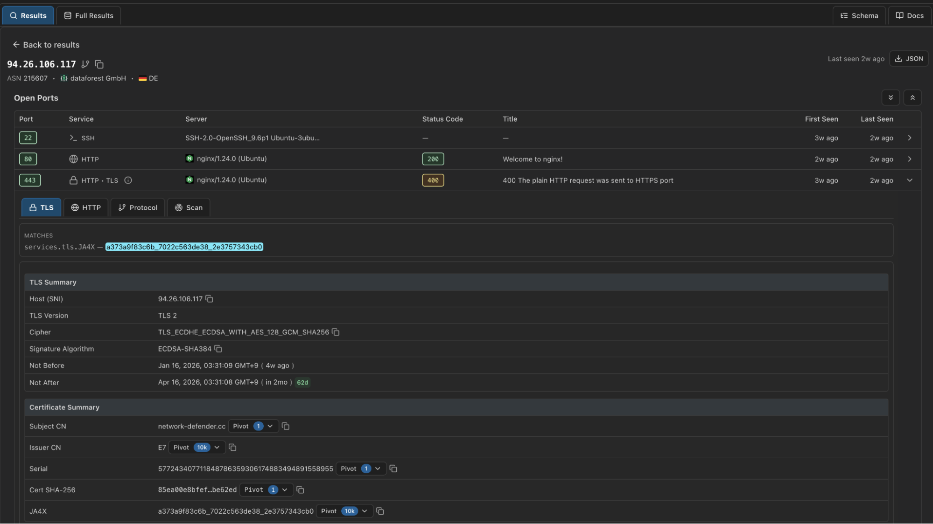This screenshot has height=524, width=933.
Task: Open the pivot icon beside the IP address
Action: pos(85,64)
